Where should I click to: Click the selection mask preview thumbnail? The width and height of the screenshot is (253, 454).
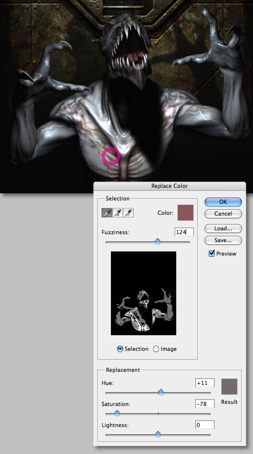[x=143, y=293]
